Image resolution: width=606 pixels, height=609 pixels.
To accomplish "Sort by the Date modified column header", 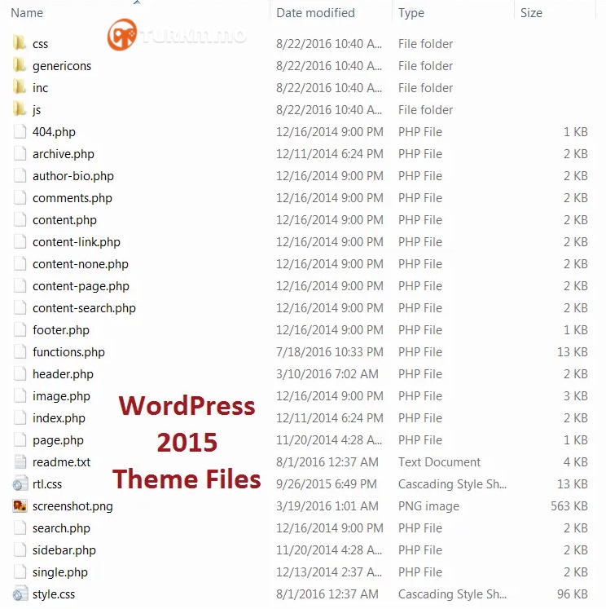I will point(315,13).
